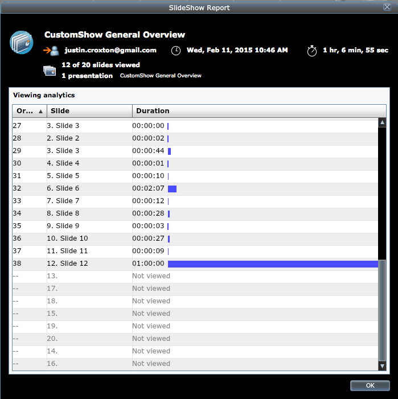Click the 'Wed, Feb 11, 2015 10:46 AM' date
The width and height of the screenshot is (398, 399).
[x=237, y=50]
